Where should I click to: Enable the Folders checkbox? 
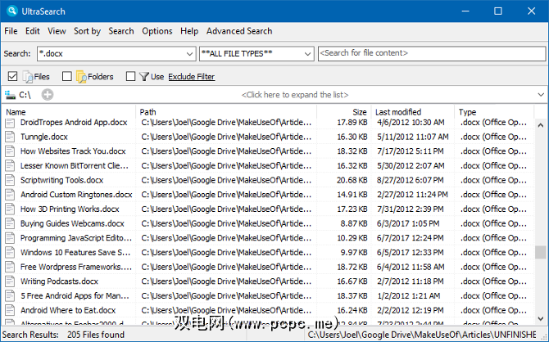67,76
